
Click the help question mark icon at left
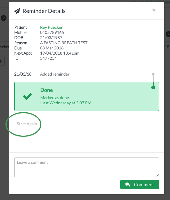pos(3,18)
